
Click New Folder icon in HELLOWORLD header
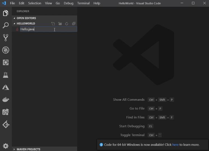pos(60,24)
